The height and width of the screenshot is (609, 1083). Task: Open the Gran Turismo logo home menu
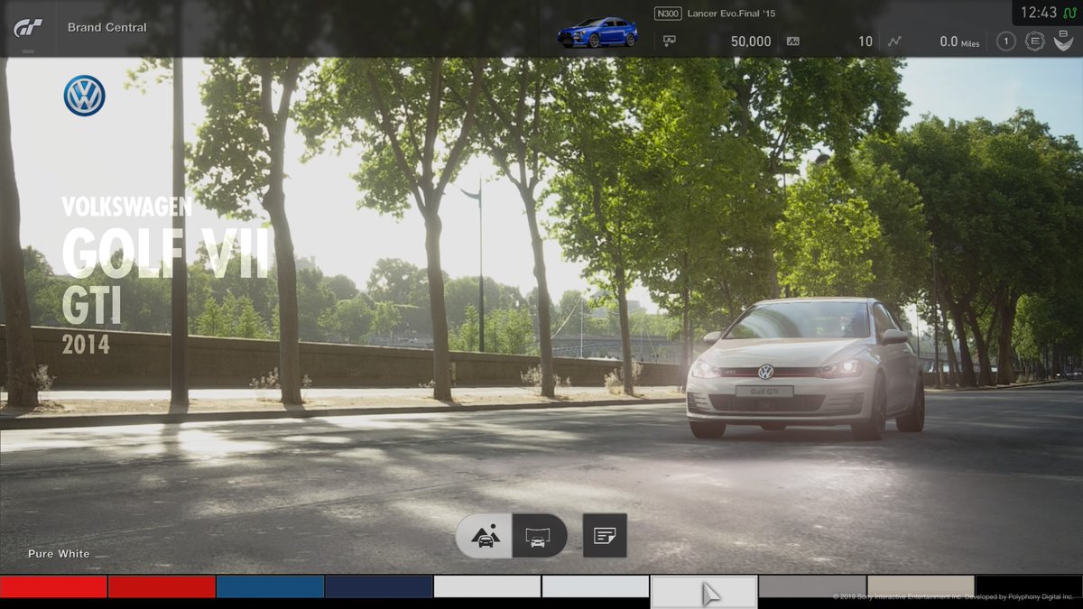[x=27, y=28]
